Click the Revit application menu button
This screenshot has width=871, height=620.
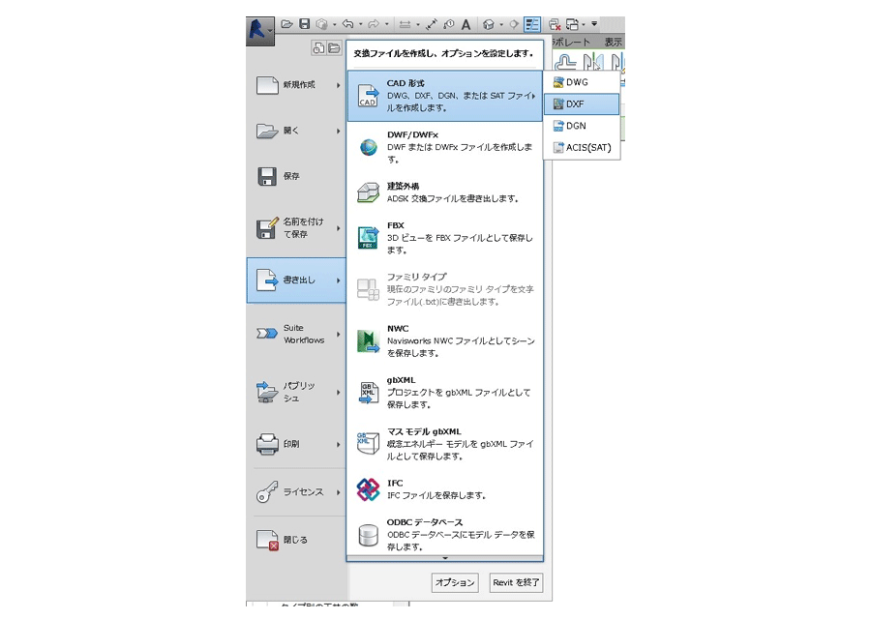click(260, 31)
